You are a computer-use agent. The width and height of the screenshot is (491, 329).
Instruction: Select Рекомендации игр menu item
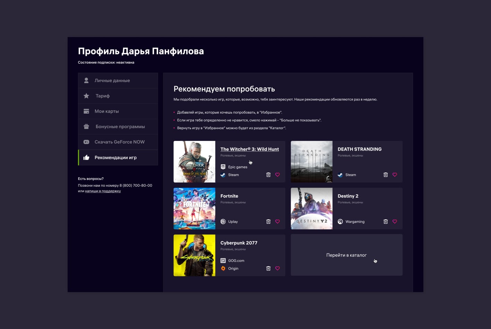[x=118, y=158]
